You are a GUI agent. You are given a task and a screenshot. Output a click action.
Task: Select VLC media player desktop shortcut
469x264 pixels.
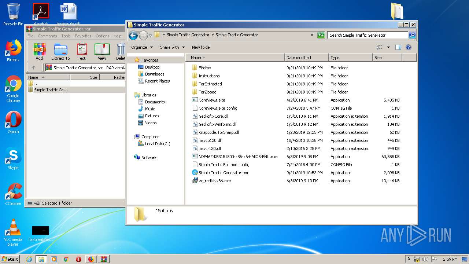coord(13,232)
